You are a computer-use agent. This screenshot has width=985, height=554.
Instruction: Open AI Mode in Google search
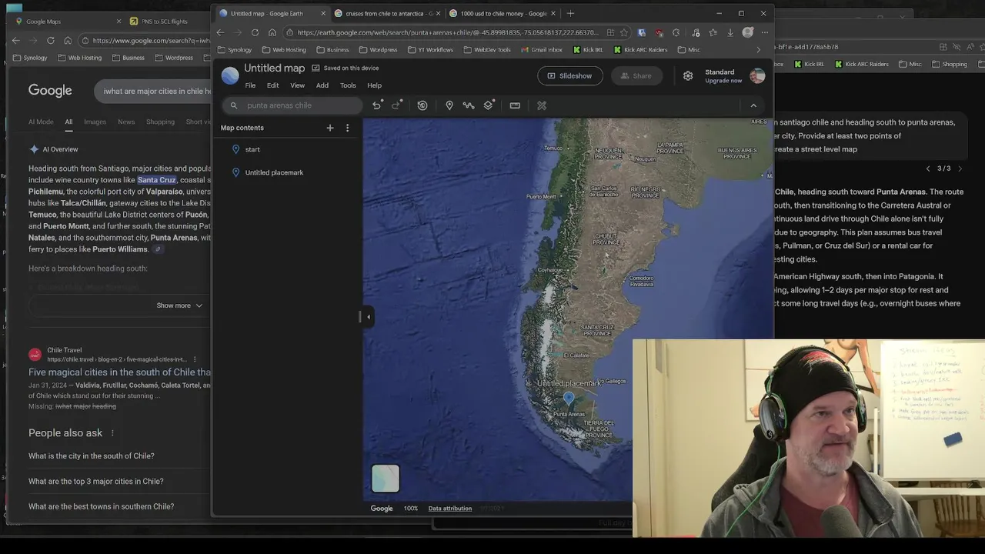click(41, 122)
